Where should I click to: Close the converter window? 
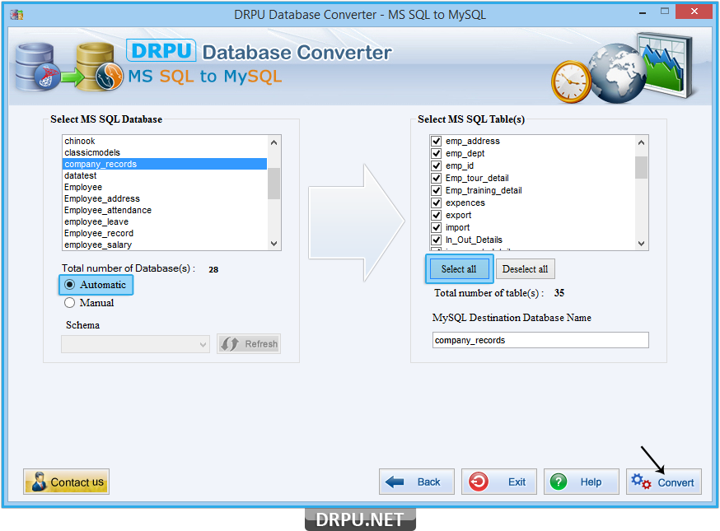click(x=694, y=12)
